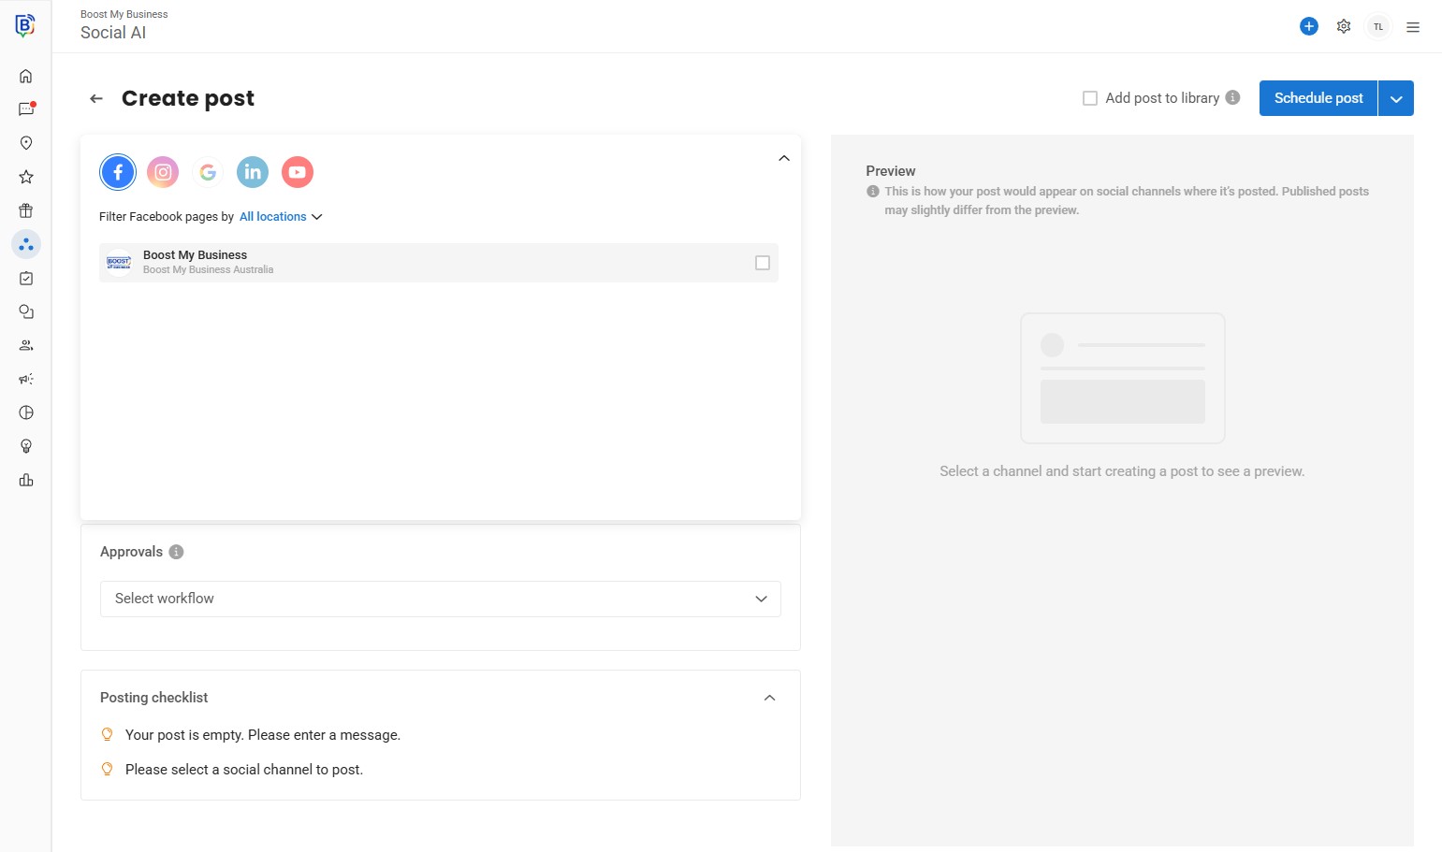Collapse the channel selection panel

[x=784, y=158]
